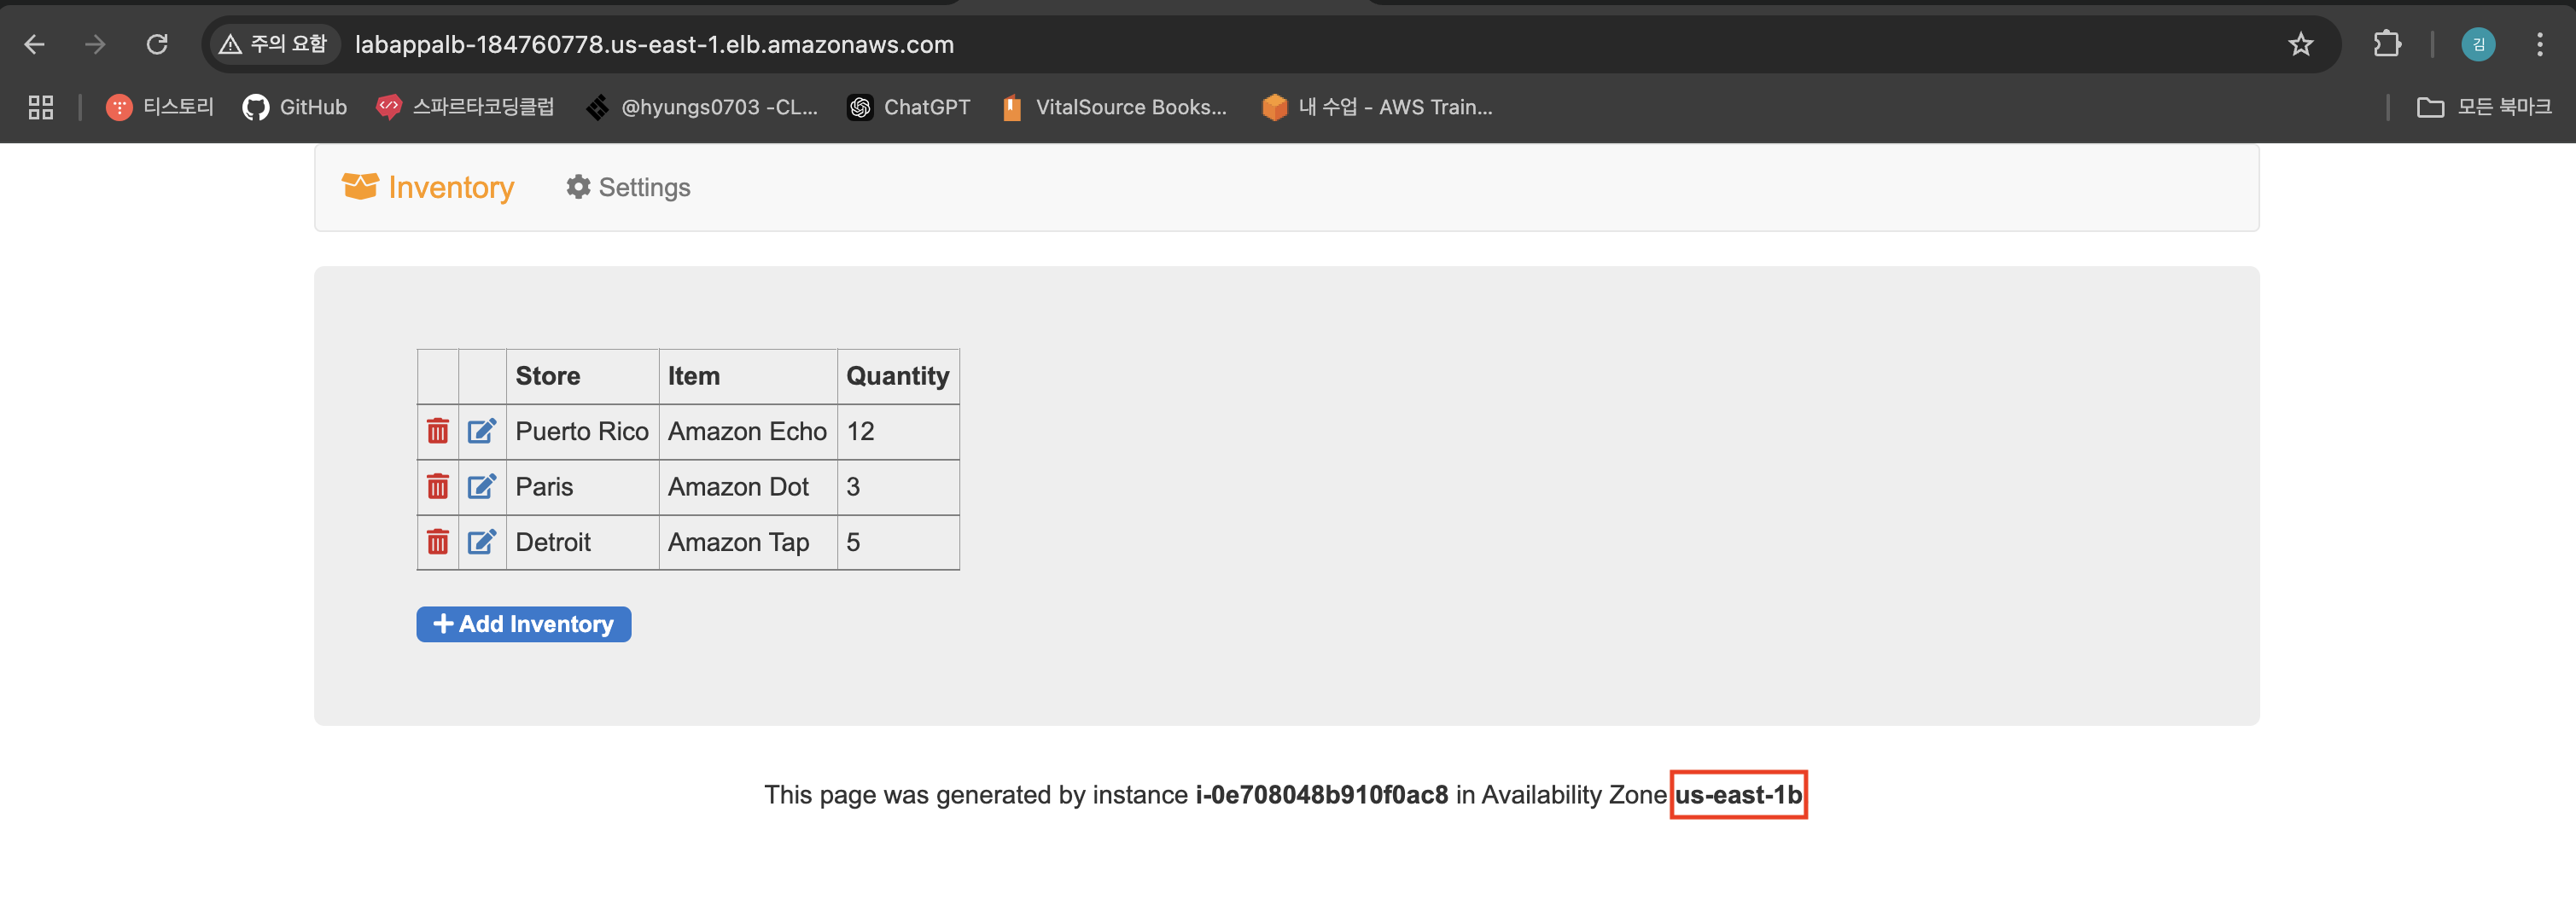Image resolution: width=2576 pixels, height=911 pixels.
Task: Select instance ID i-0e708048b910f0ac8
Action: coord(1321,795)
